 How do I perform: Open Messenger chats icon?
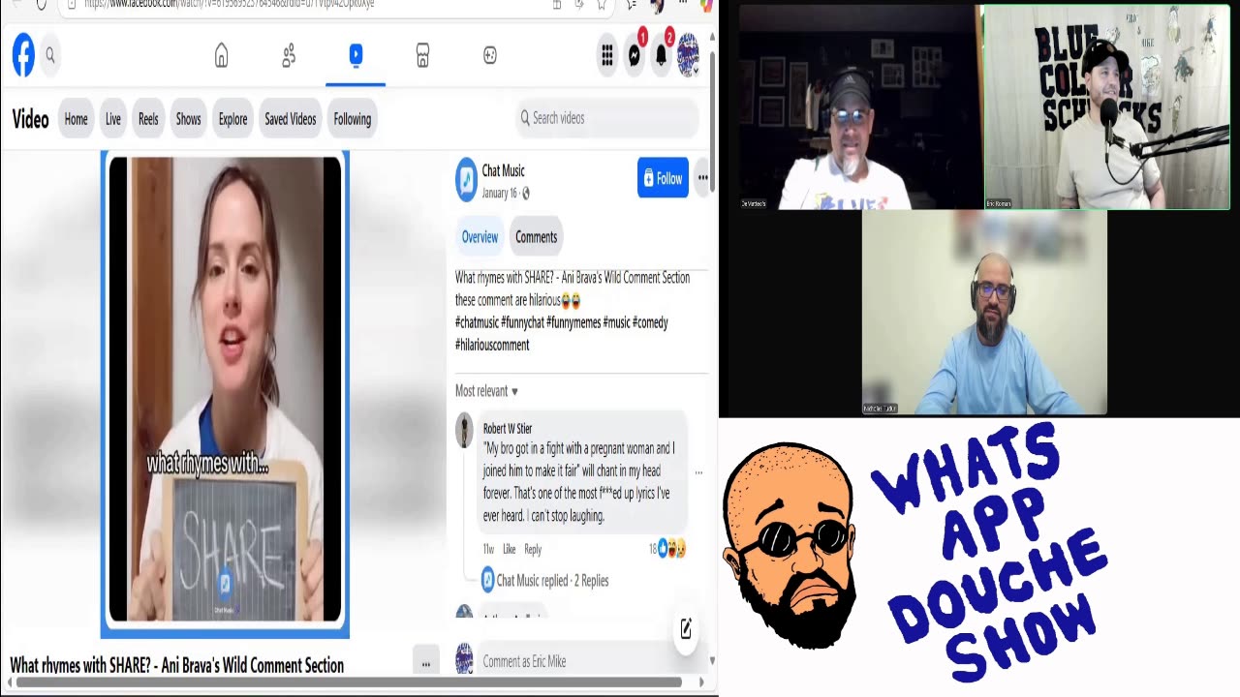coord(635,56)
